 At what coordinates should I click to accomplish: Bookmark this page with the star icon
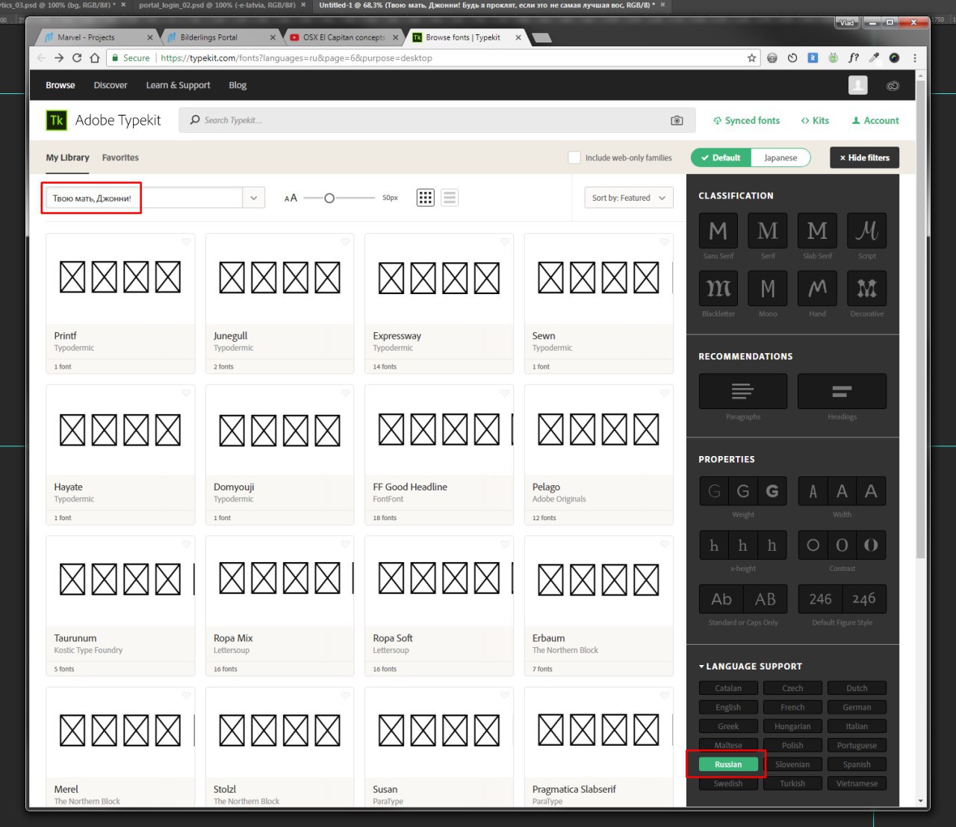(751, 57)
